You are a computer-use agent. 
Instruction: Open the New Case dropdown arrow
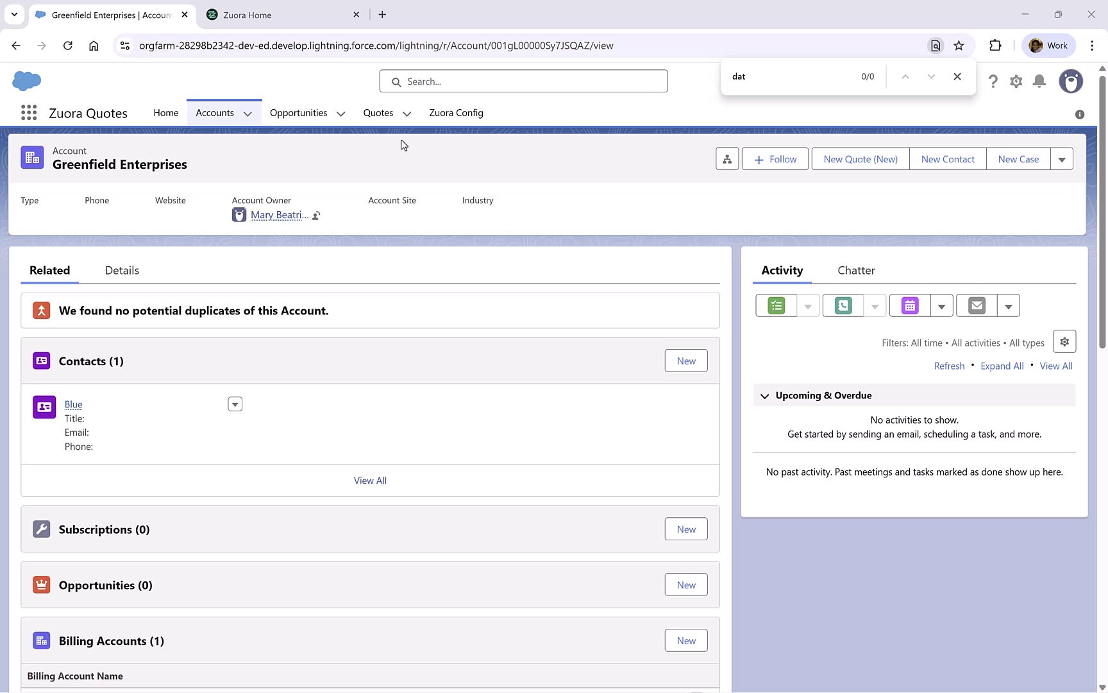click(1062, 158)
